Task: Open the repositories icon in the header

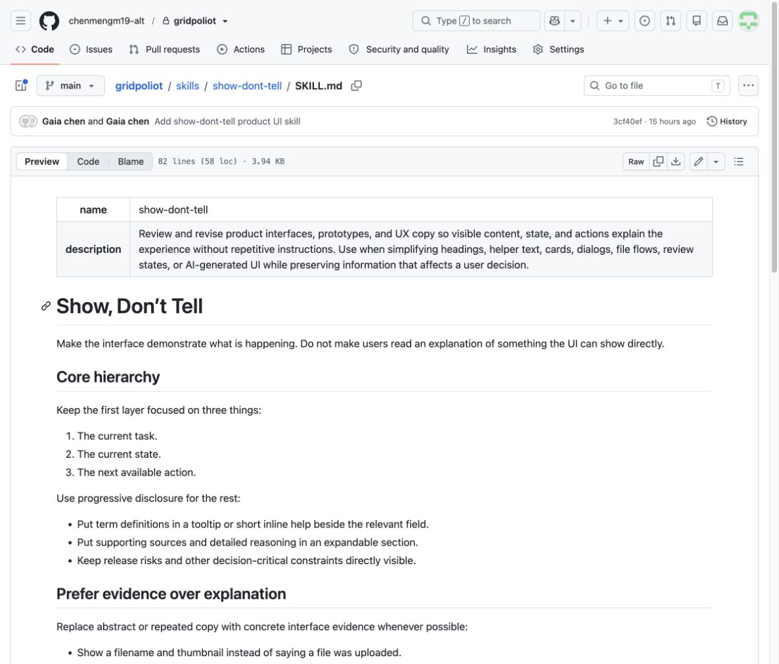Action: click(696, 21)
